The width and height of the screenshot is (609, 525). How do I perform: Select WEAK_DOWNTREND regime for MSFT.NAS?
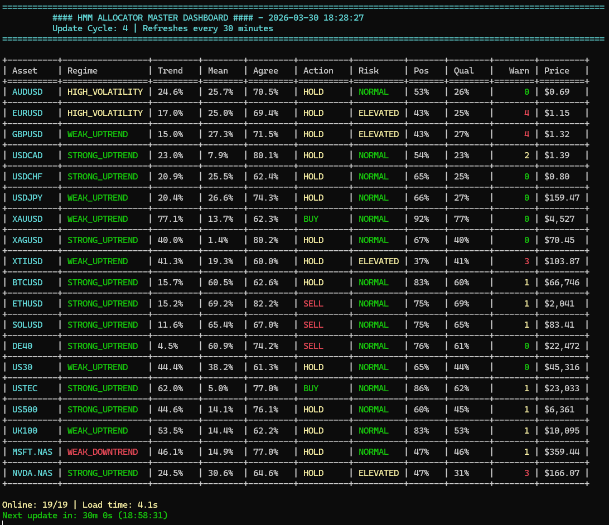point(103,451)
